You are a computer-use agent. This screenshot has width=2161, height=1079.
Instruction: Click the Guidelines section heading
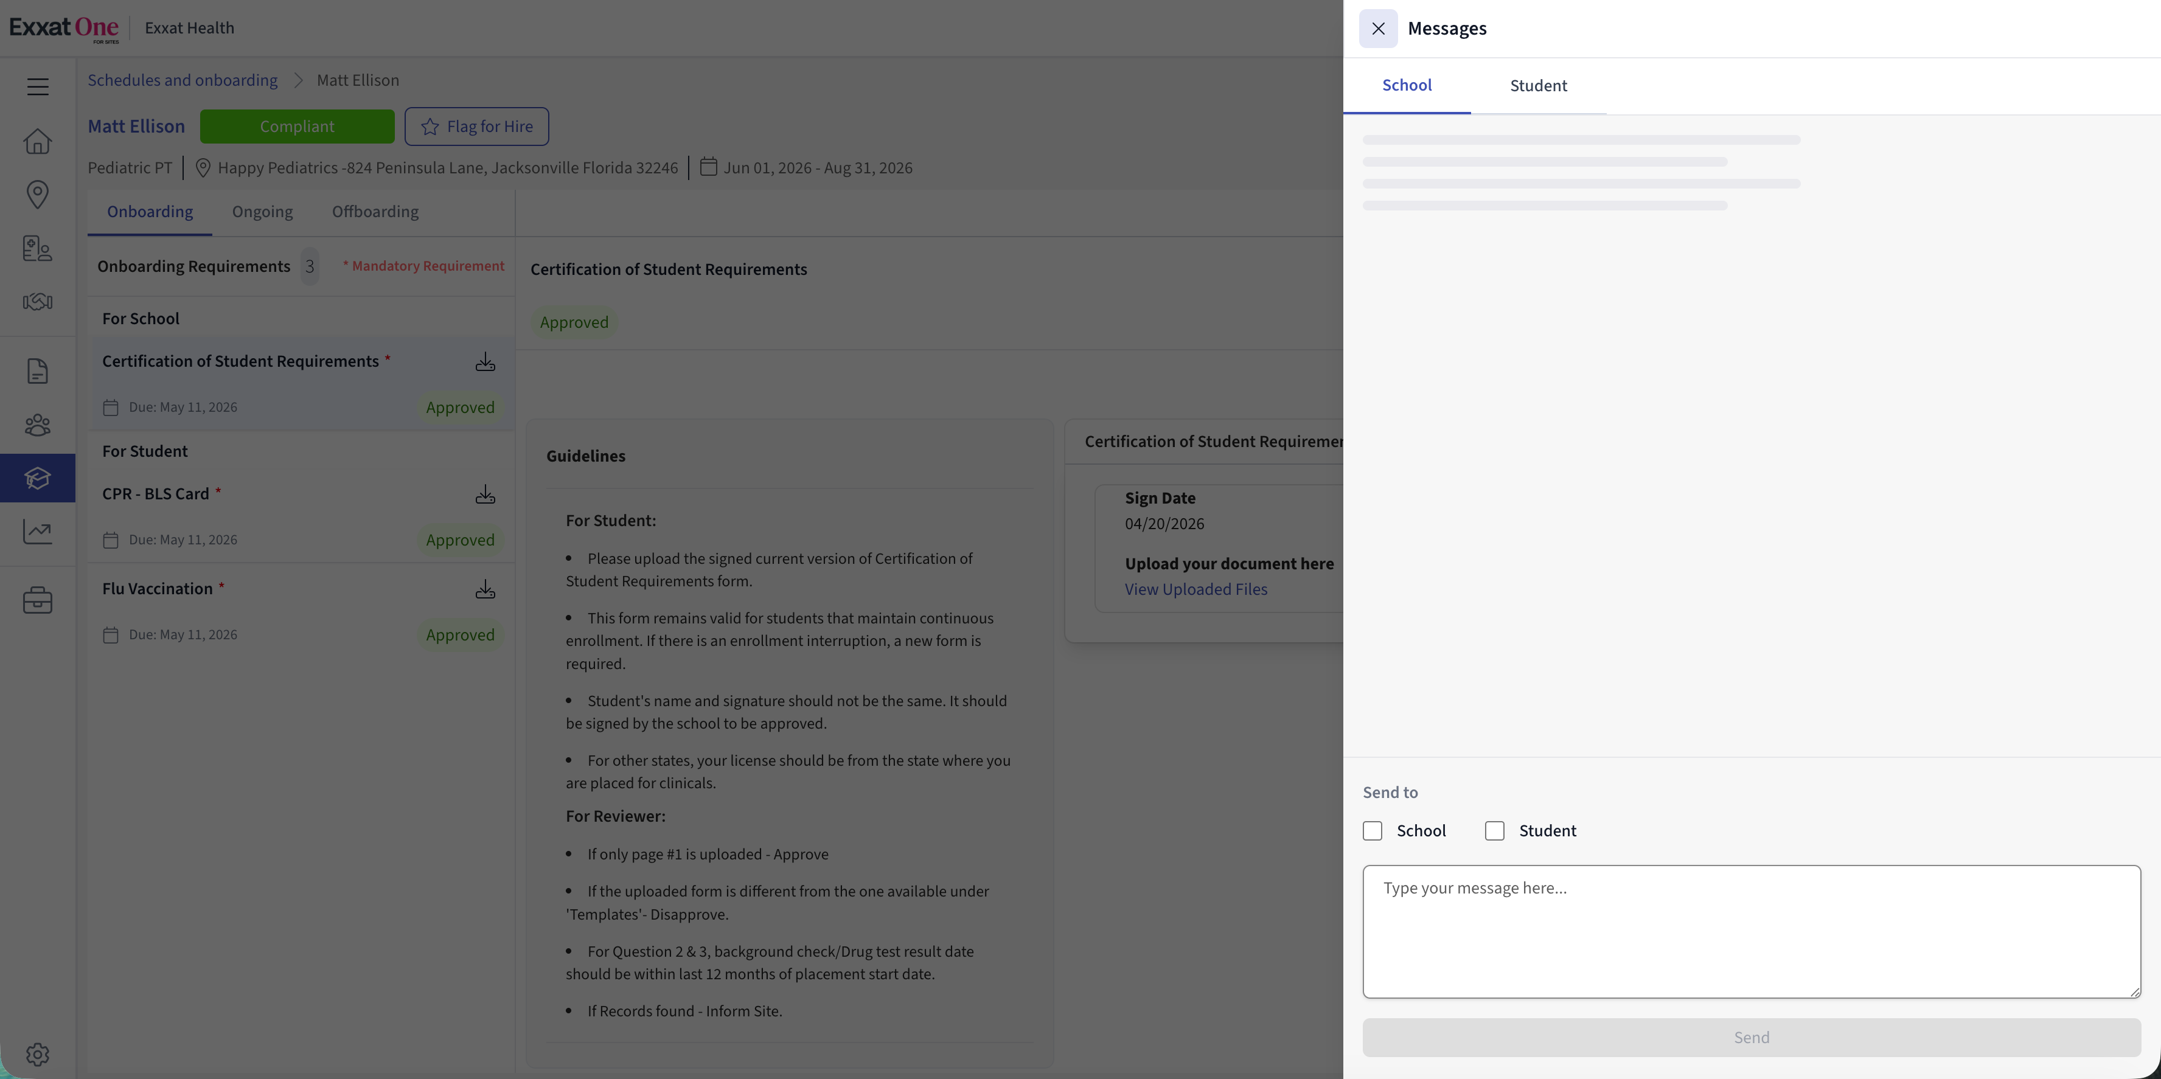click(x=585, y=456)
